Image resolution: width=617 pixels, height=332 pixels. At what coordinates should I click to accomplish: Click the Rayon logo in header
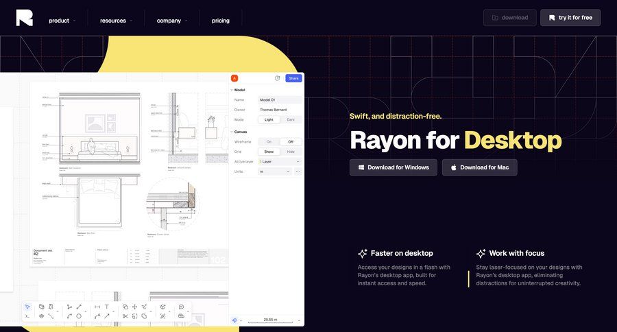coord(25,18)
